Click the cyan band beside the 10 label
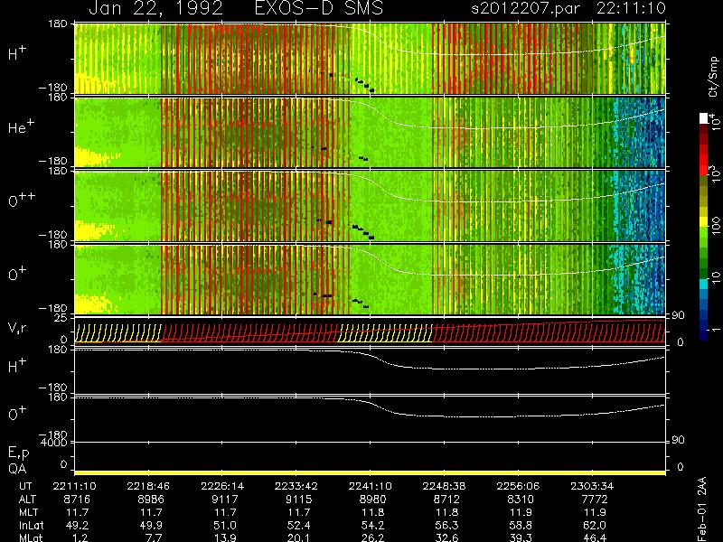The image size is (723, 542). 704,285
